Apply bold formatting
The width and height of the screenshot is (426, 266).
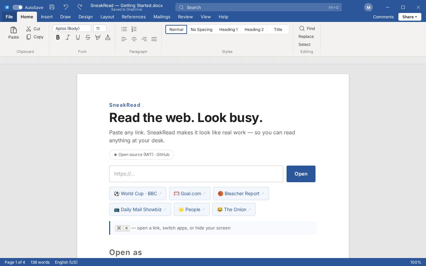[58, 38]
